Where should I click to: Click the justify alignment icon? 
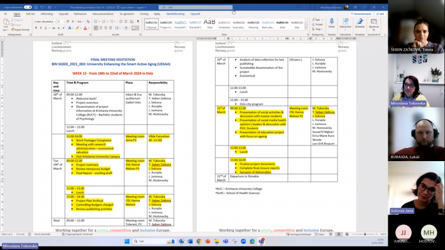coord(110,28)
